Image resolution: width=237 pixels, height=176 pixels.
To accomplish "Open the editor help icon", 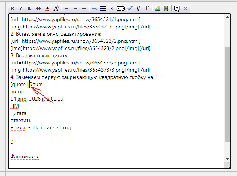I will [x=177, y=8].
